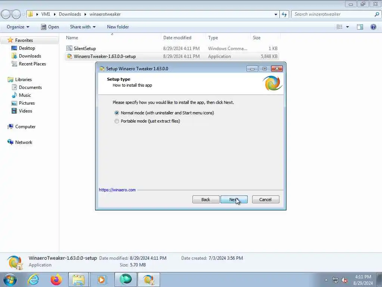Navigate back with Explorer back button

click(6, 15)
